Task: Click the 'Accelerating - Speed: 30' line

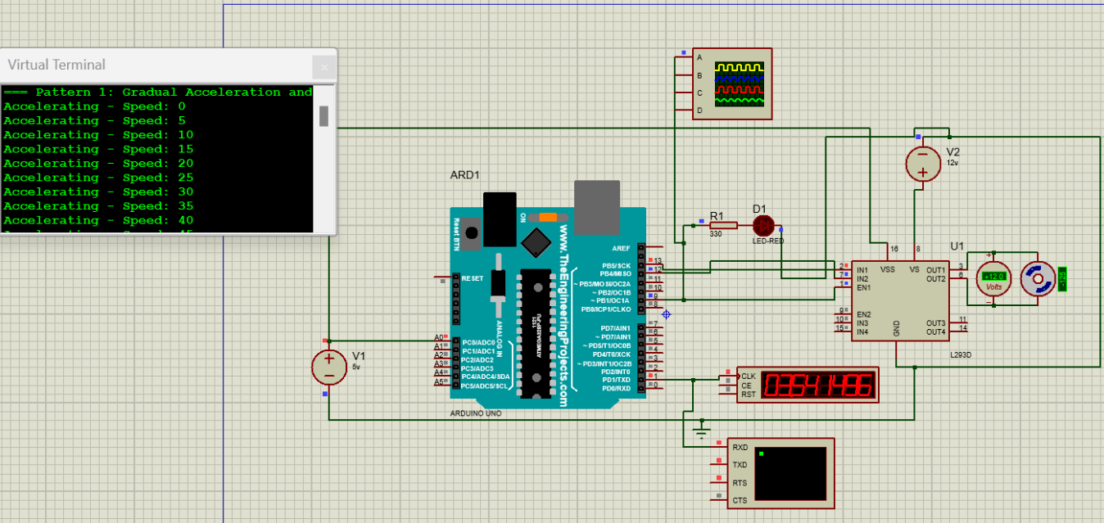Action: (98, 192)
